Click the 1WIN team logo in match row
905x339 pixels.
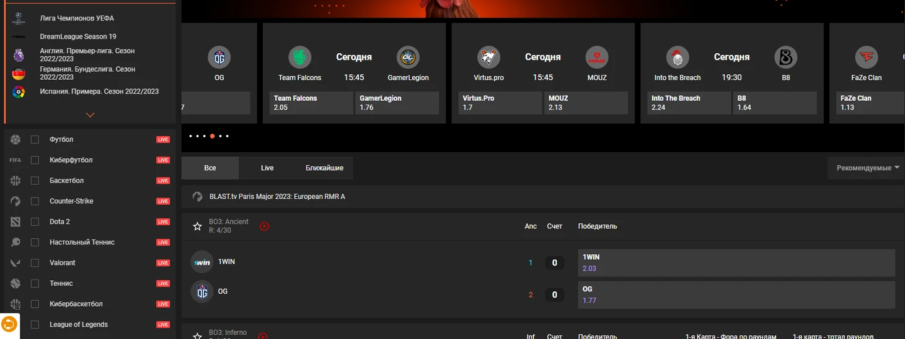(202, 262)
